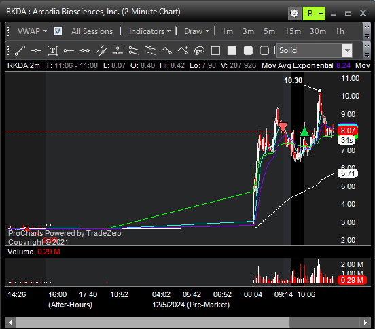Click the 8.07 current price label
The width and height of the screenshot is (375, 329).
348,131
